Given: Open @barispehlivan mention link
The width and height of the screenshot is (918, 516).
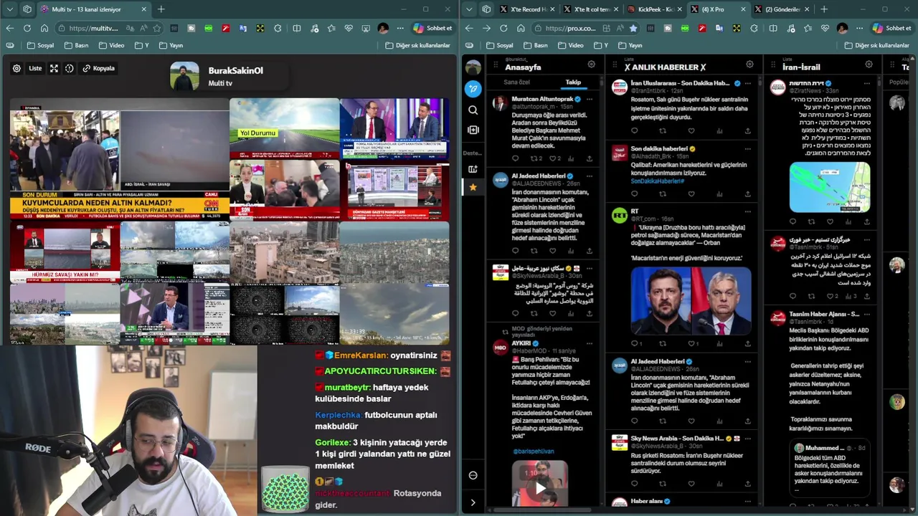Looking at the screenshot, I should tap(533, 451).
